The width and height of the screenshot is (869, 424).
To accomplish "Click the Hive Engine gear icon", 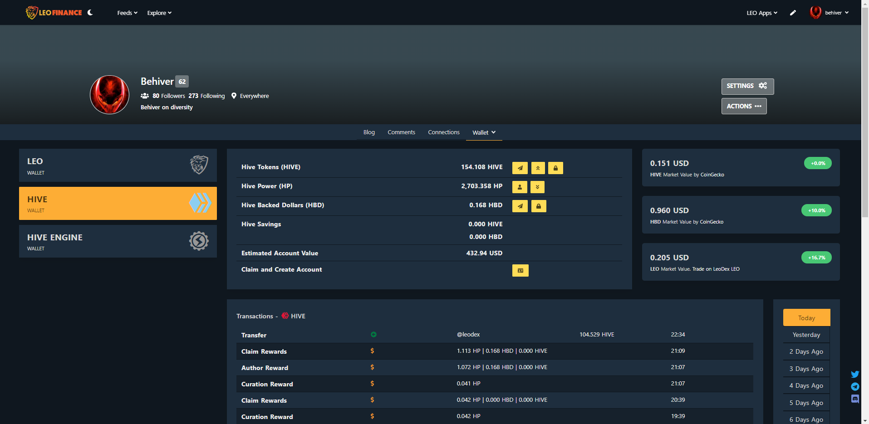I will click(x=199, y=241).
